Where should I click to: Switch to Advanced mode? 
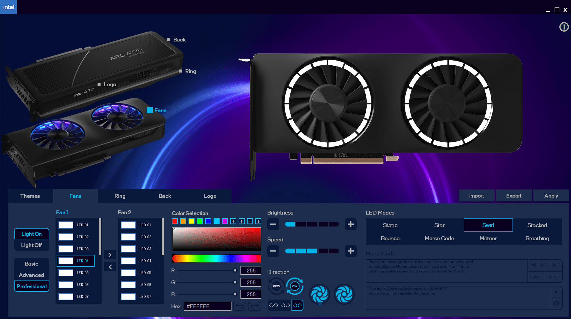[x=32, y=275]
